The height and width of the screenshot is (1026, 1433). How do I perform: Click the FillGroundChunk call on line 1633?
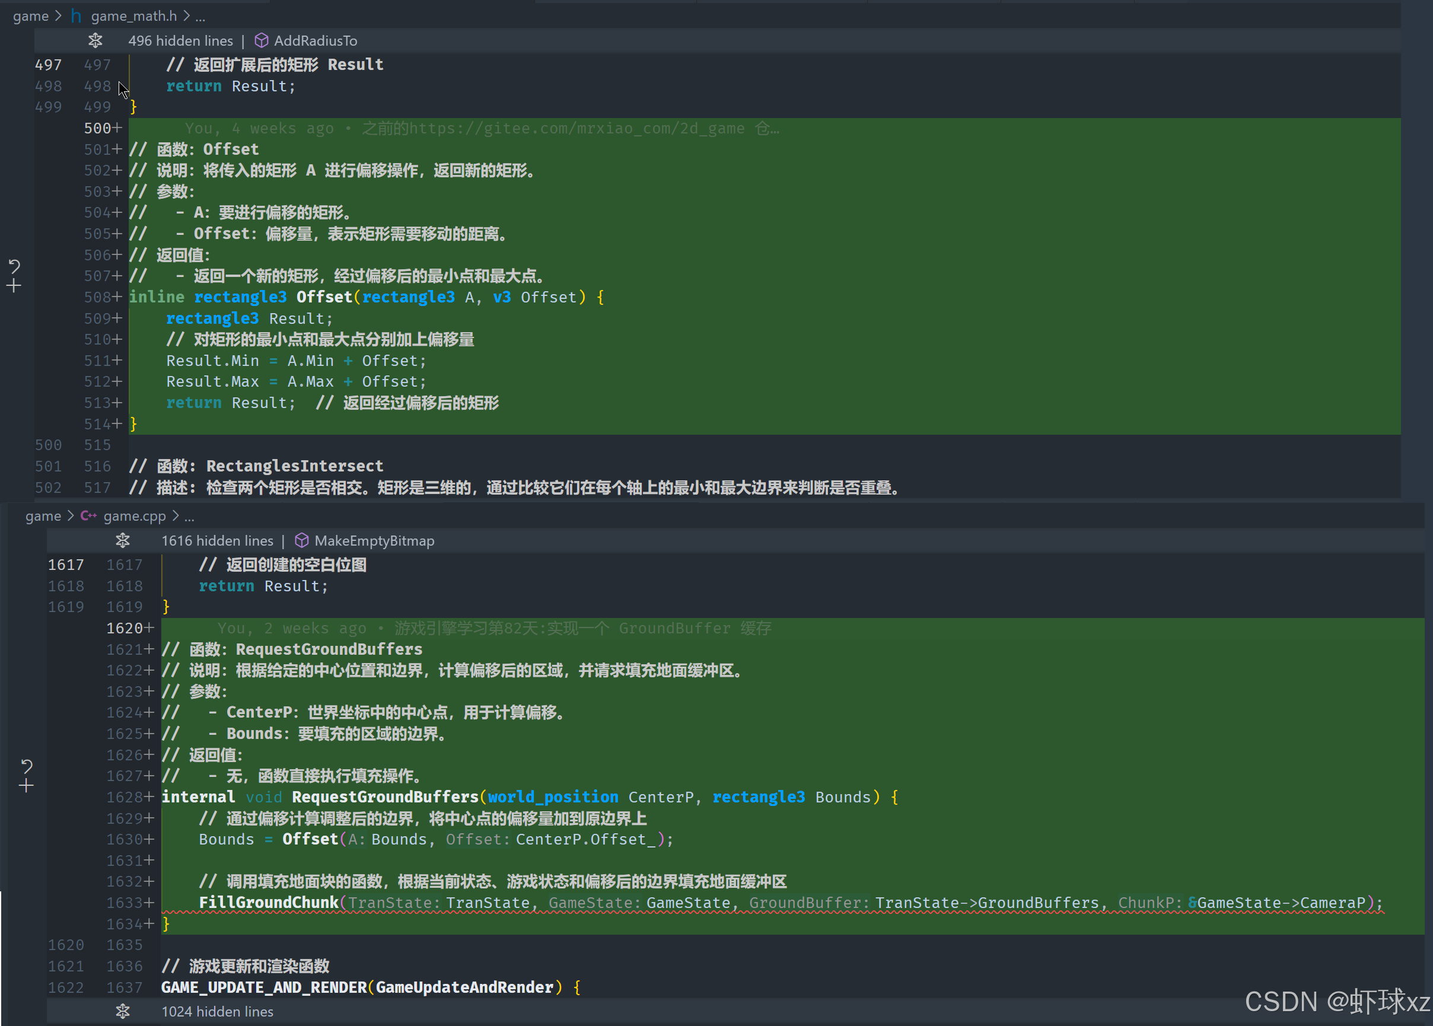[x=269, y=902]
